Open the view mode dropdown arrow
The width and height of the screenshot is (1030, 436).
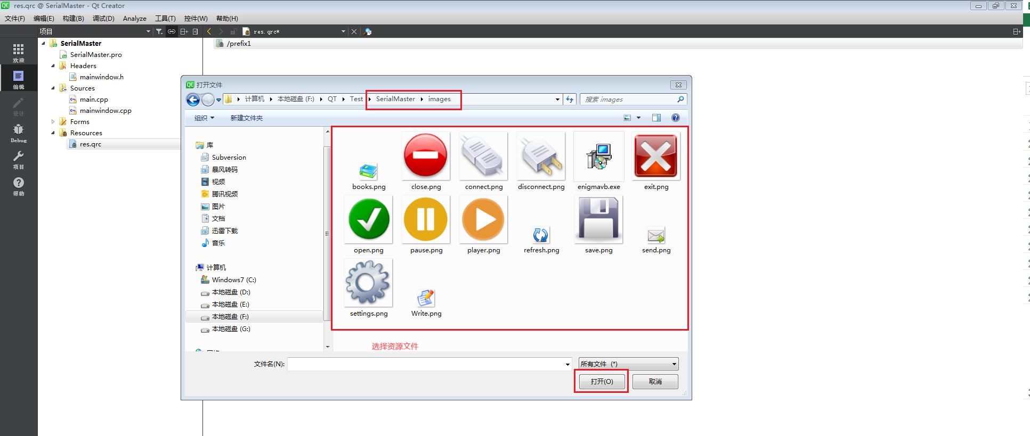pos(638,118)
